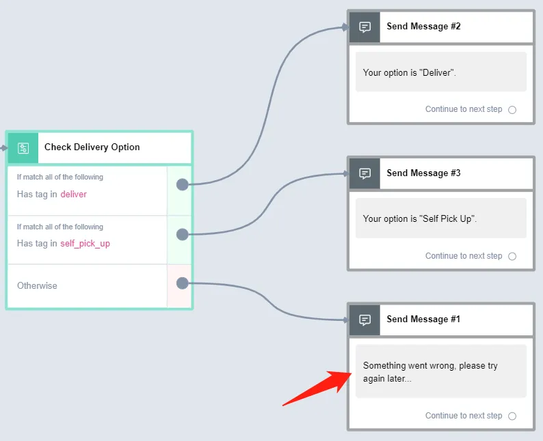Open the 'Has tag in self_pick_up' condition

pos(88,240)
